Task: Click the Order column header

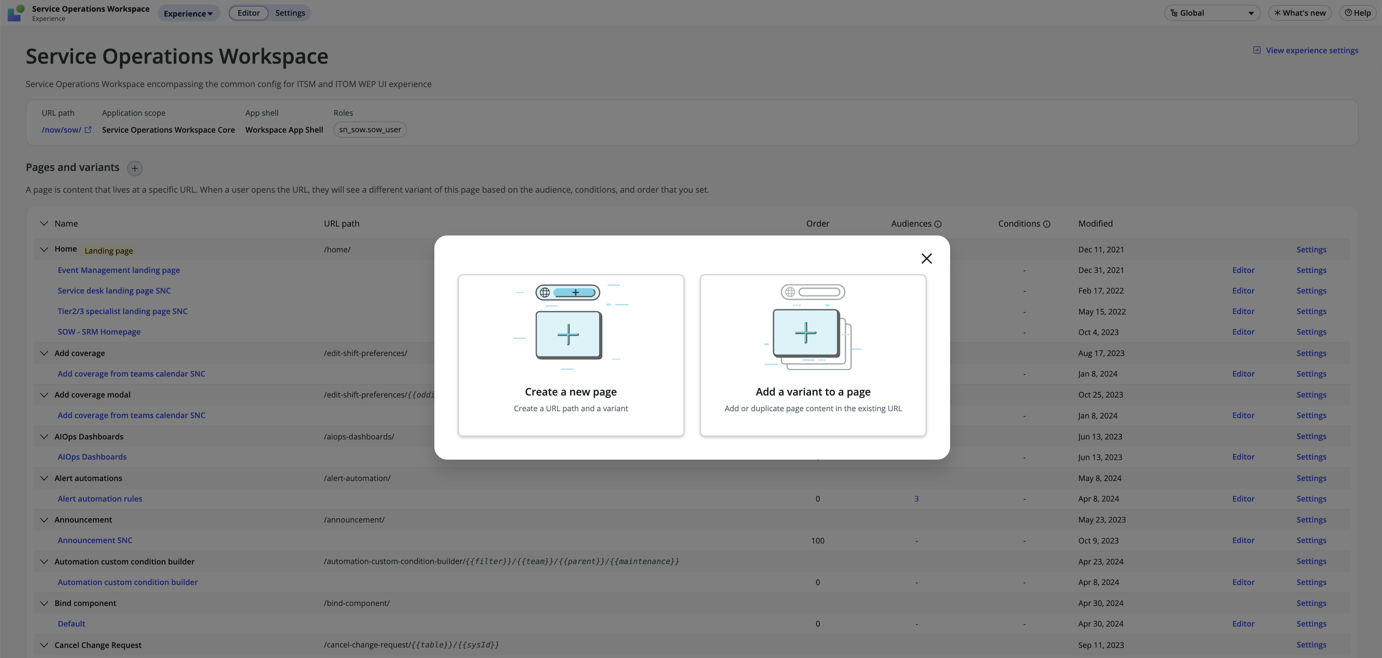Action: 818,224
